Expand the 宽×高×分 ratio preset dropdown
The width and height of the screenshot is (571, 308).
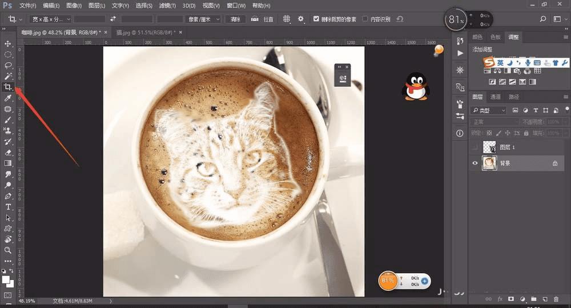click(x=51, y=19)
